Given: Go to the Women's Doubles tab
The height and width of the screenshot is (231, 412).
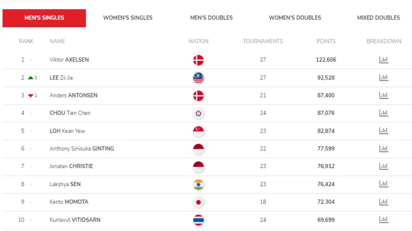Looking at the screenshot, I should 295,18.
